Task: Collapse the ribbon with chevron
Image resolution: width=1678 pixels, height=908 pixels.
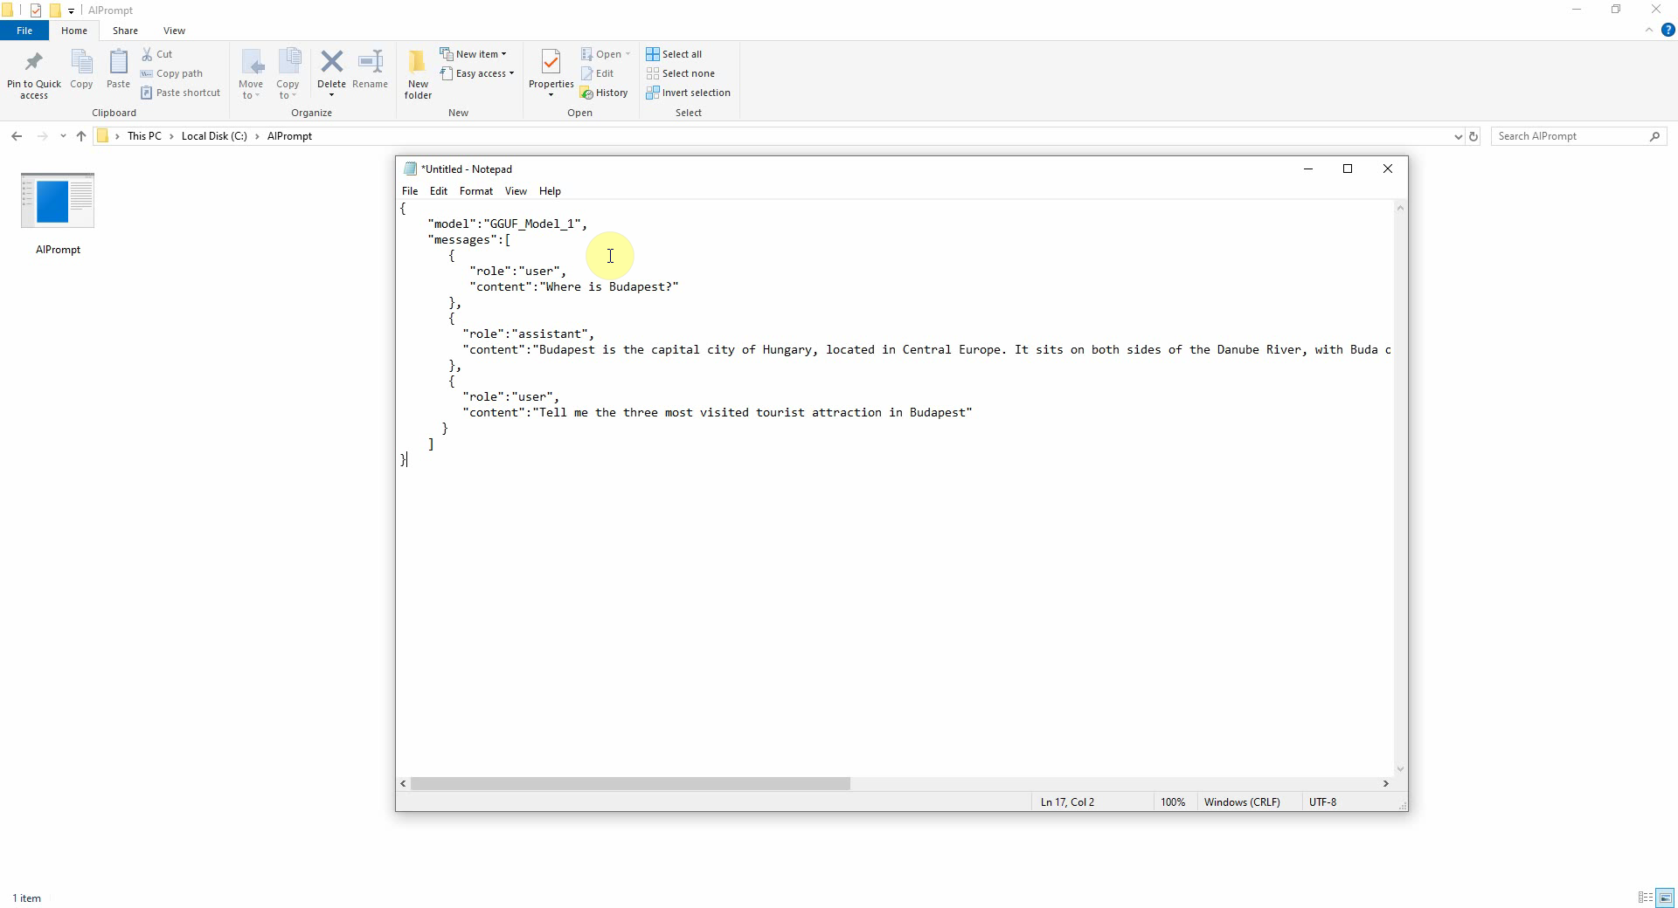Action: click(x=1649, y=30)
